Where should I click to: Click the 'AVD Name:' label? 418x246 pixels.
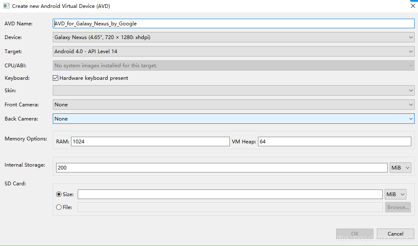[18, 23]
